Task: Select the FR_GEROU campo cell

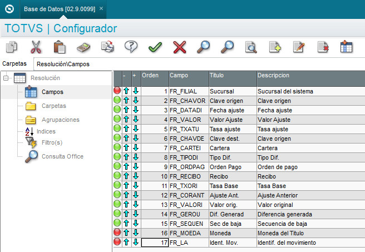Action: 189,214
